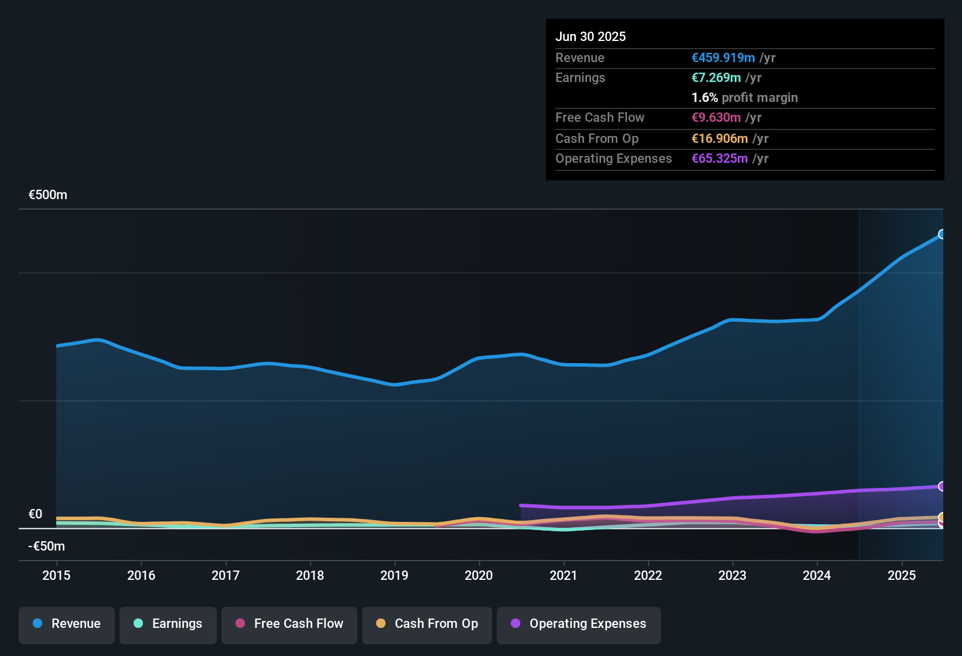This screenshot has height=656, width=962.
Task: Click the blue Revenue legend dot
Action: 37,623
